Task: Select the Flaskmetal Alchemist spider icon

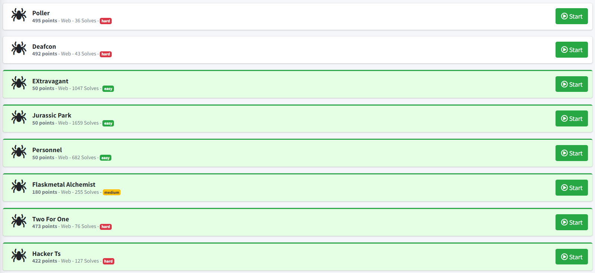Action: point(19,186)
